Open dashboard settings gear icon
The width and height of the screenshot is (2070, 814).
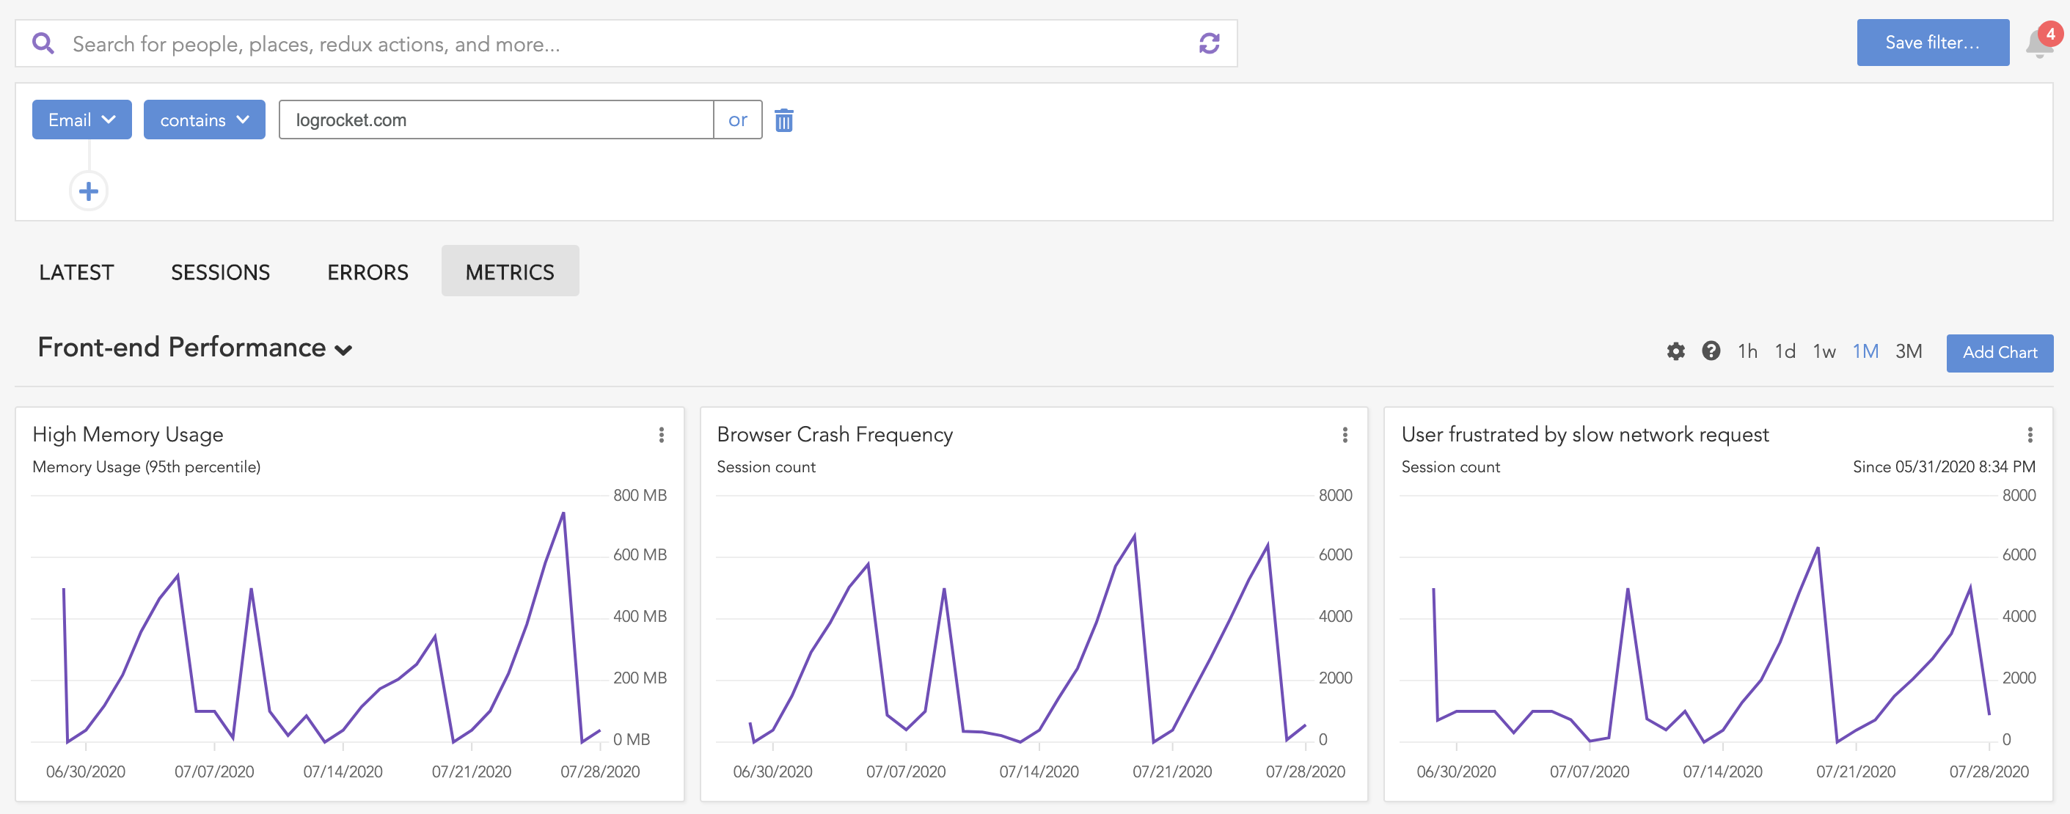tap(1675, 352)
